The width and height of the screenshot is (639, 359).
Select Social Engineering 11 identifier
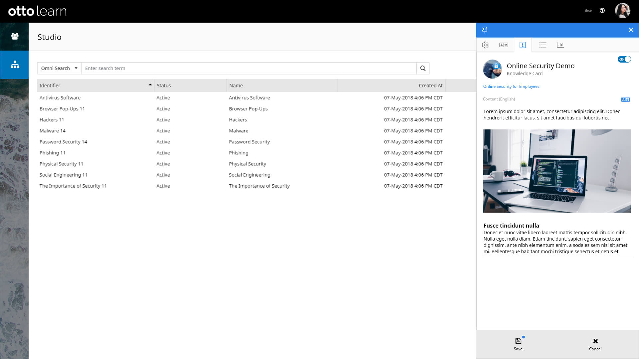(63, 175)
